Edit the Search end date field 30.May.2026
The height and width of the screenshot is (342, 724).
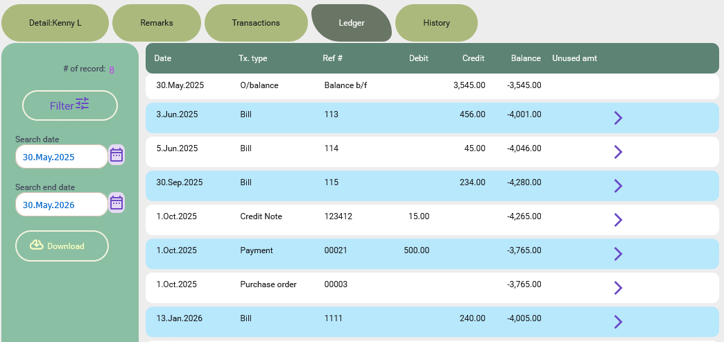(62, 205)
